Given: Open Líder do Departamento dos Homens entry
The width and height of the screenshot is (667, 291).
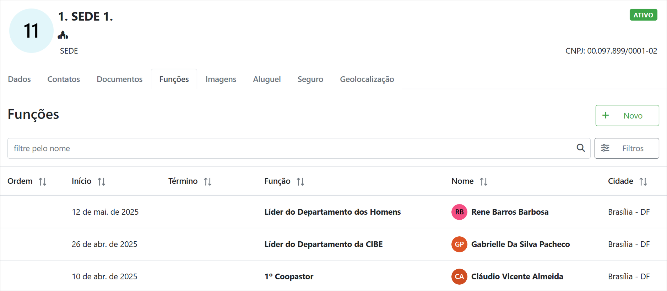Looking at the screenshot, I should [332, 212].
